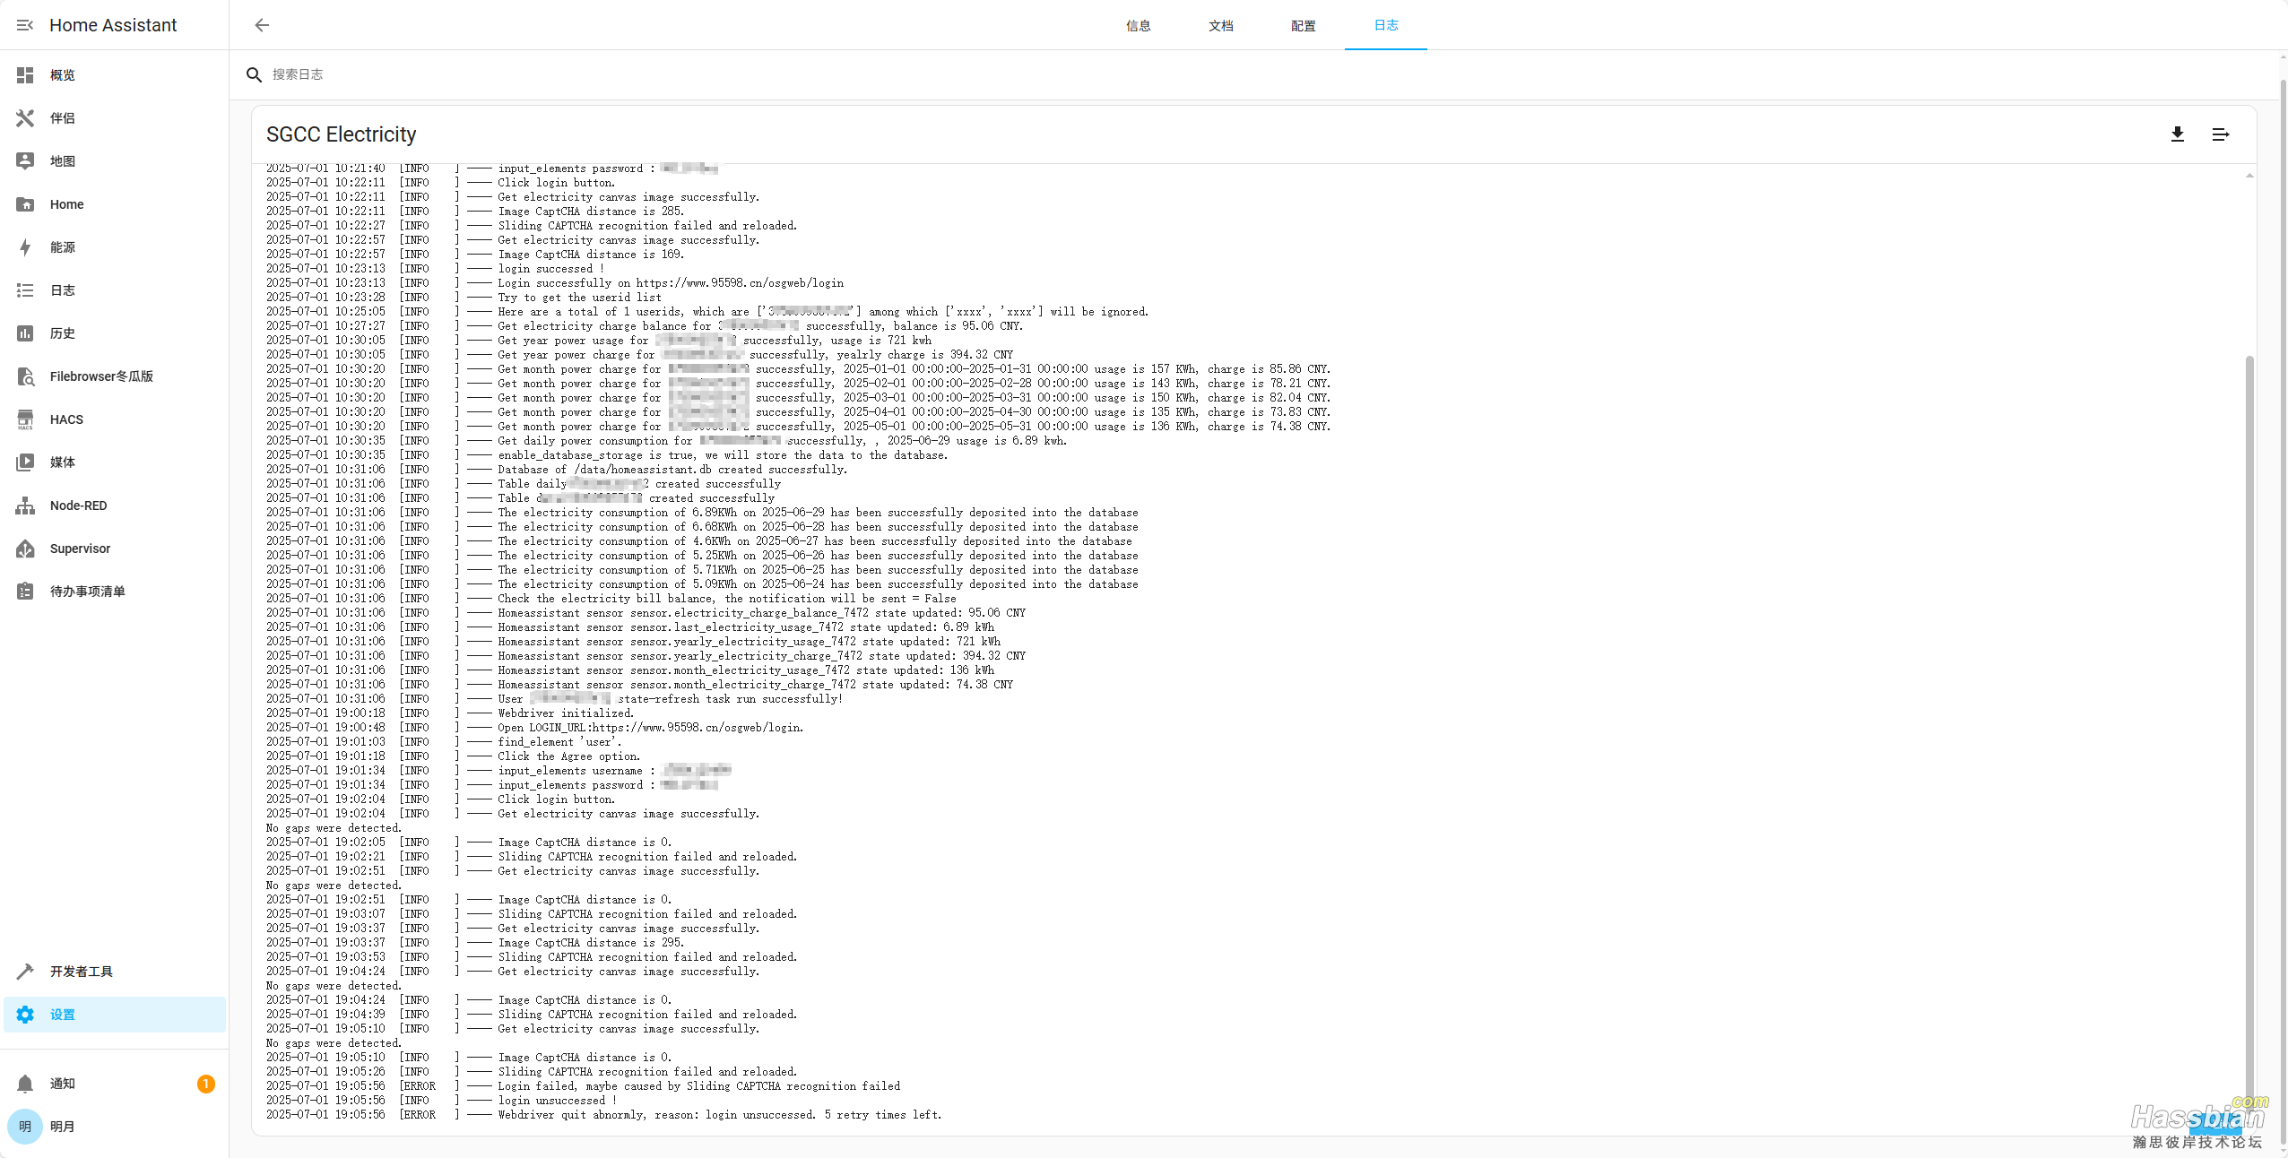The height and width of the screenshot is (1158, 2288).
Task: Open 媒体 media player icon
Action: [x=25, y=462]
